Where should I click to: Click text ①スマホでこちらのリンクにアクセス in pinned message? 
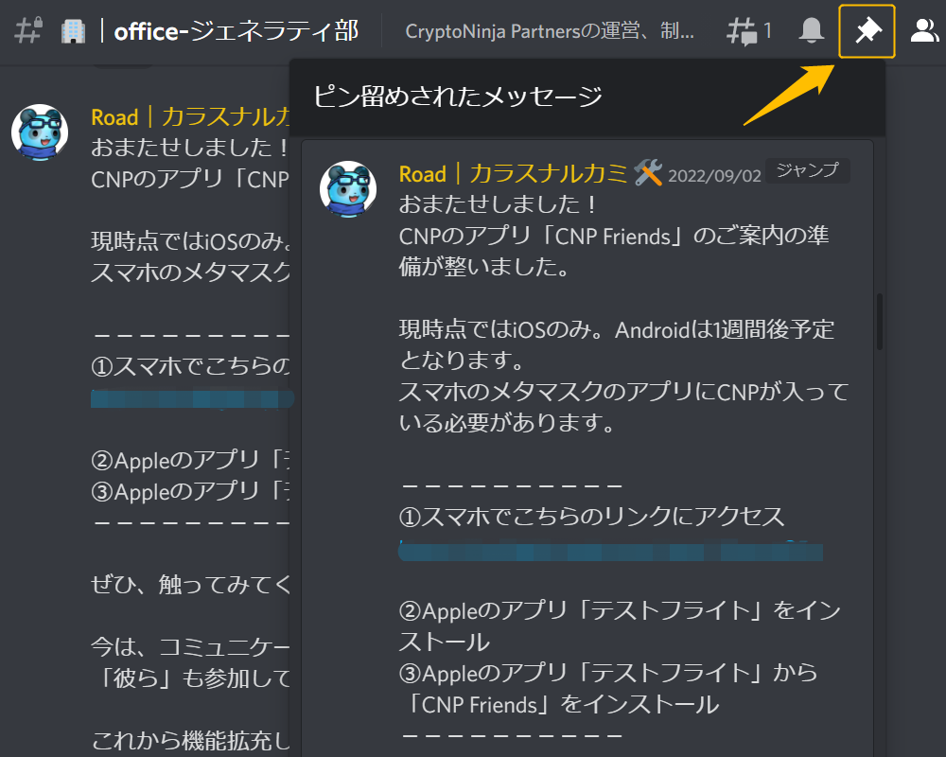tap(591, 517)
